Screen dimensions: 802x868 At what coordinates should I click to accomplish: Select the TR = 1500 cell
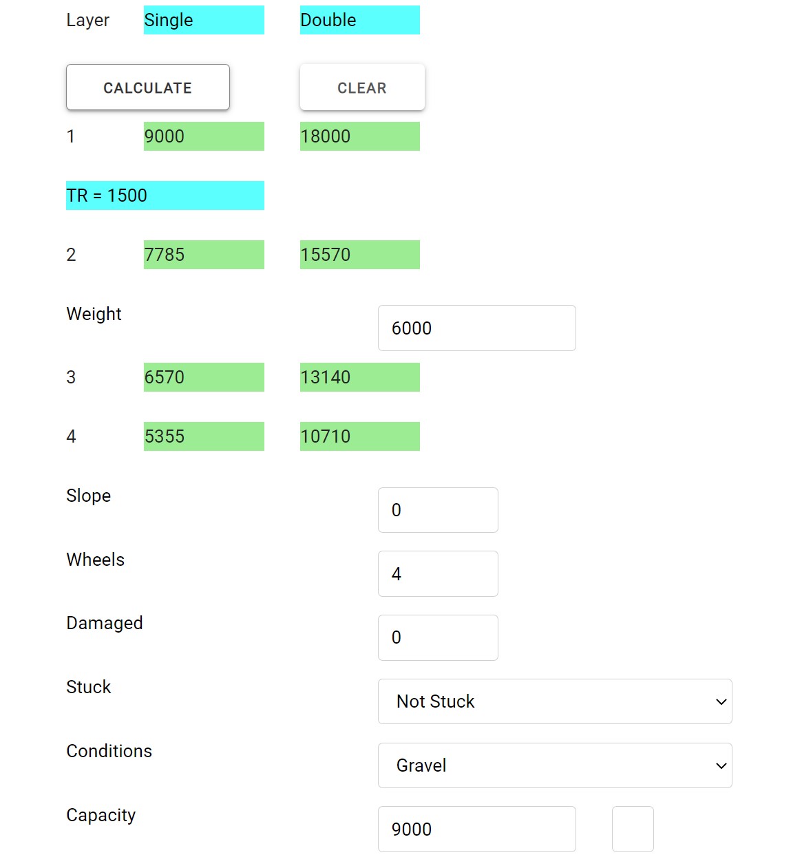coord(165,195)
